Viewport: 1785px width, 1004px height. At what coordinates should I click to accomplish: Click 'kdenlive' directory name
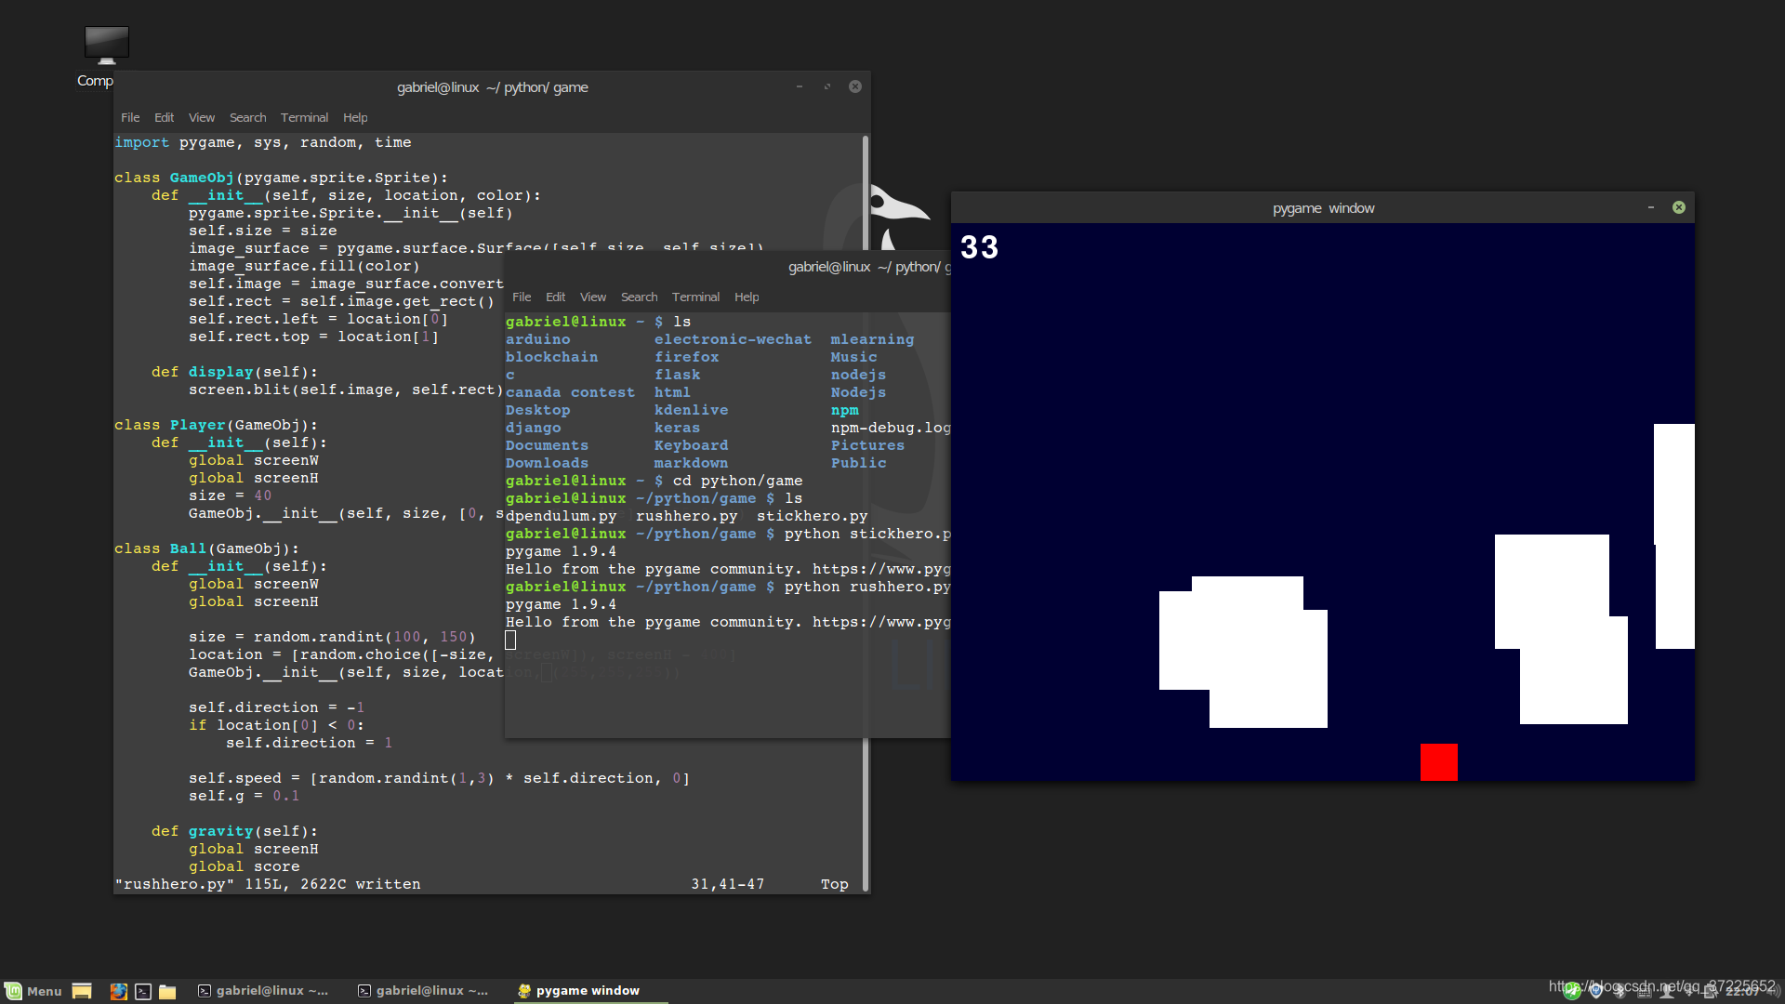click(x=692, y=410)
